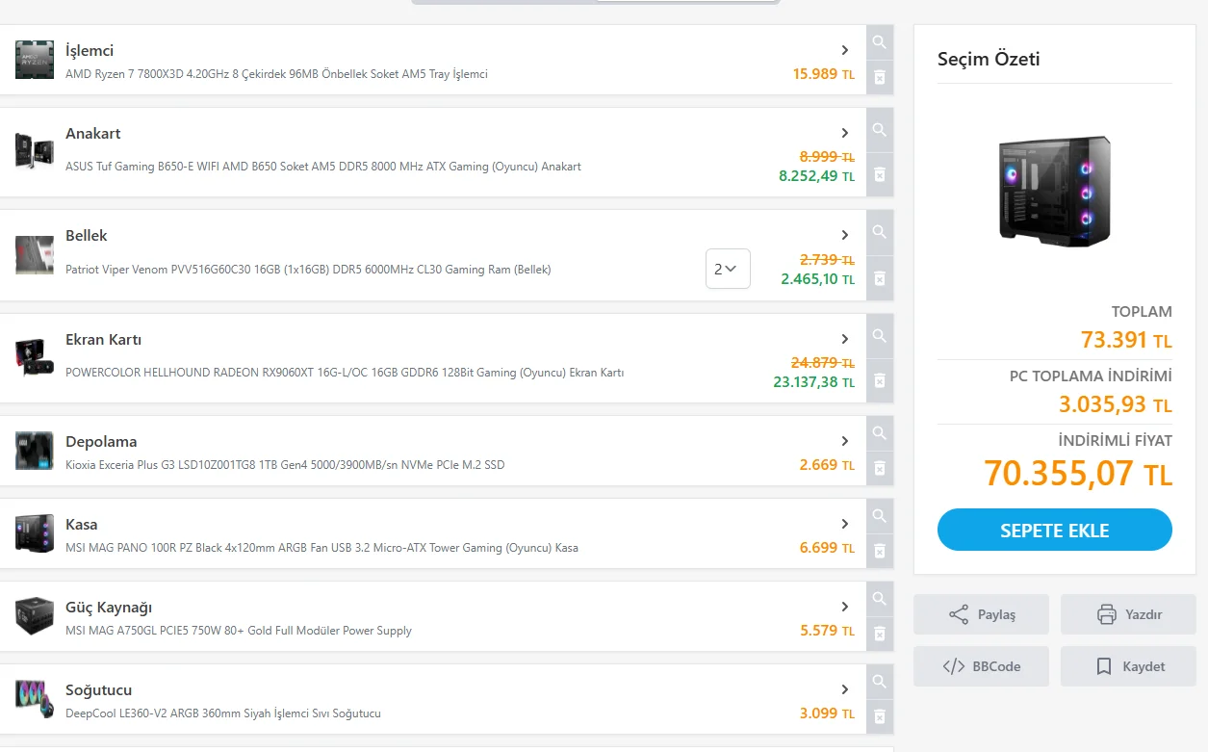Viewport: 1208px width, 752px height.
Task: Expand the Anakart row chevron
Action: pyautogui.click(x=845, y=133)
